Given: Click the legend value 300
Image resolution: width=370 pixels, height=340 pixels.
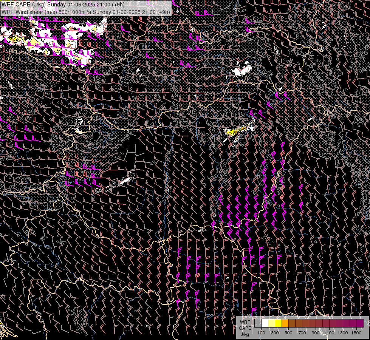Looking at the screenshot, I should [x=275, y=333].
